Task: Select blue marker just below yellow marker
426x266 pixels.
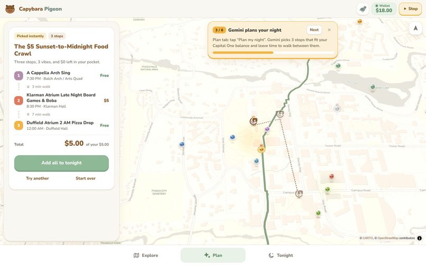Action: pos(256,161)
